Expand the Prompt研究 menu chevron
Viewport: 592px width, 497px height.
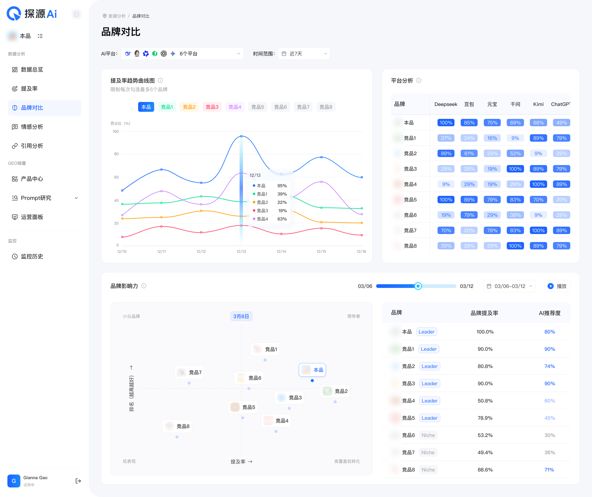(76, 198)
